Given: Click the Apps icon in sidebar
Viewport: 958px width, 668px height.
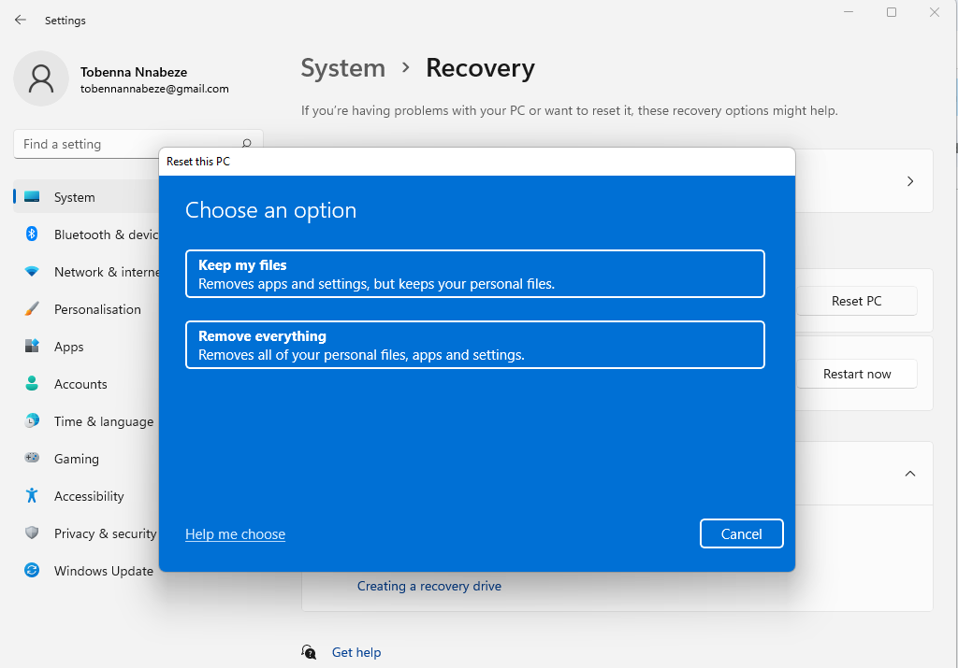Looking at the screenshot, I should pyautogui.click(x=32, y=347).
